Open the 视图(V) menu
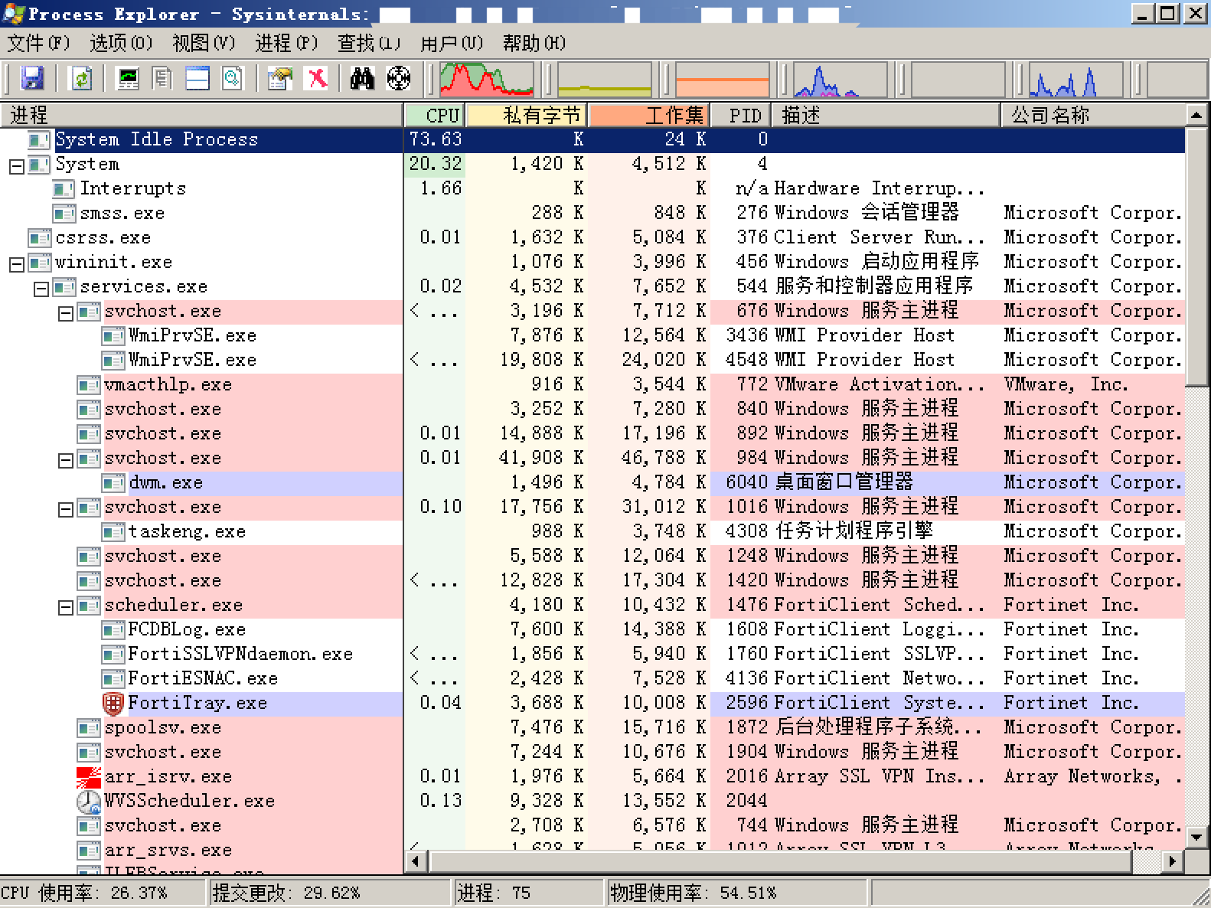Viewport: 1211px width, 908px height. (x=204, y=43)
